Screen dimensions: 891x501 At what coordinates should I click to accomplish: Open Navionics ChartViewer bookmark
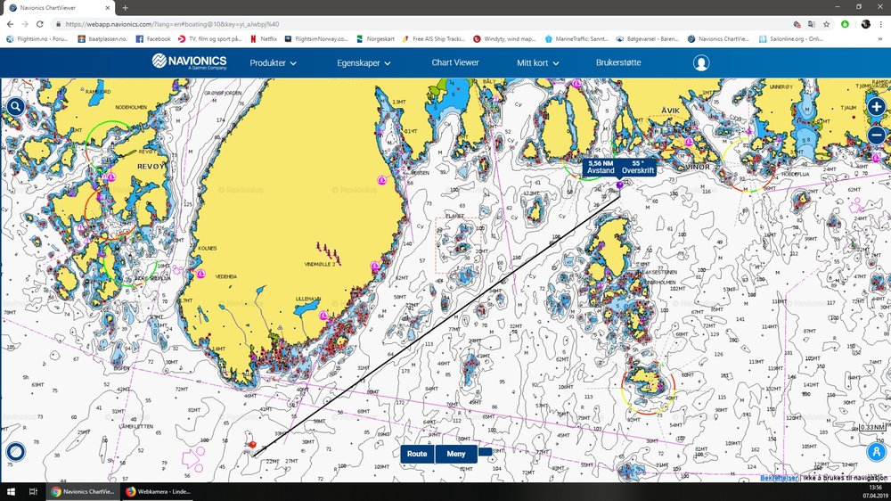[x=718, y=39]
